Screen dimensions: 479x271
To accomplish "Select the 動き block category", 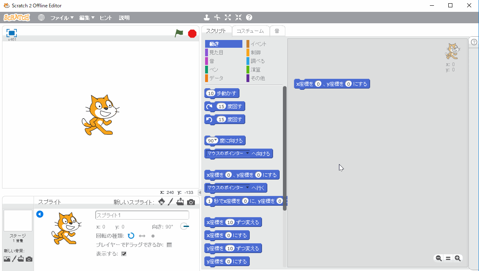I will pos(224,44).
